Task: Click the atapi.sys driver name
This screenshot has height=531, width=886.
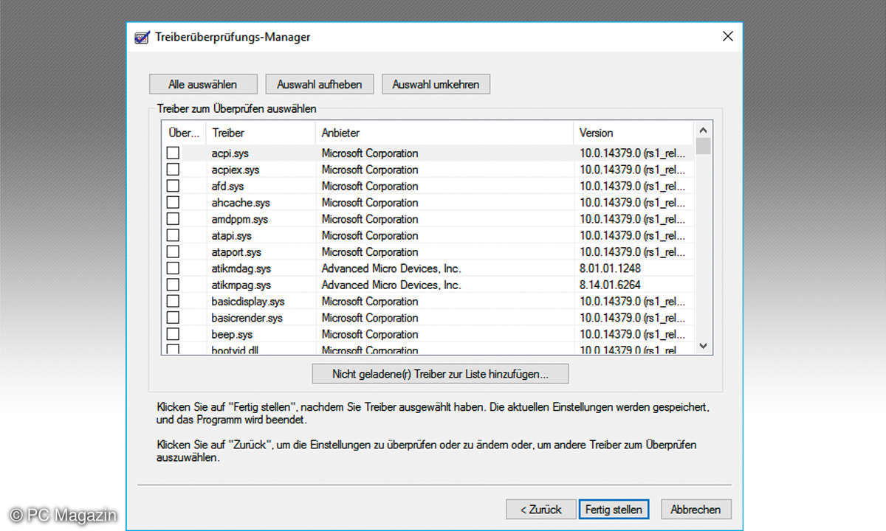Action: [x=232, y=235]
